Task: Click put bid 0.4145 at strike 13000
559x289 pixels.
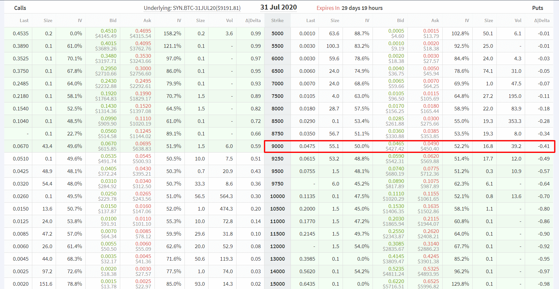Action: 396,256
